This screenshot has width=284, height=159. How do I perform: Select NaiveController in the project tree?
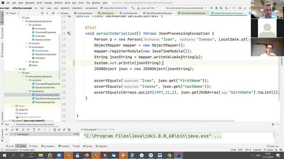point(43,40)
